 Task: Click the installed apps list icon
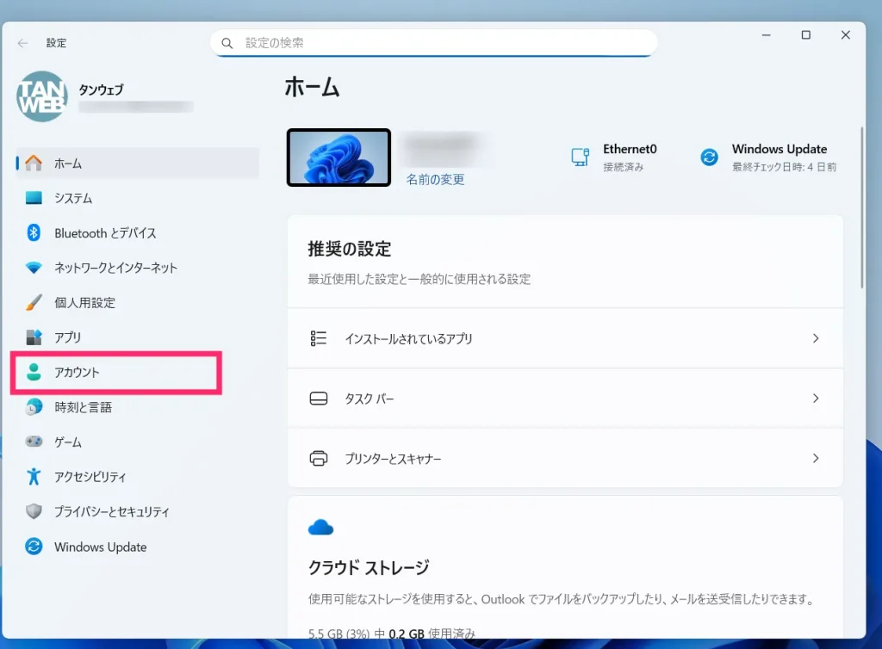click(x=319, y=338)
